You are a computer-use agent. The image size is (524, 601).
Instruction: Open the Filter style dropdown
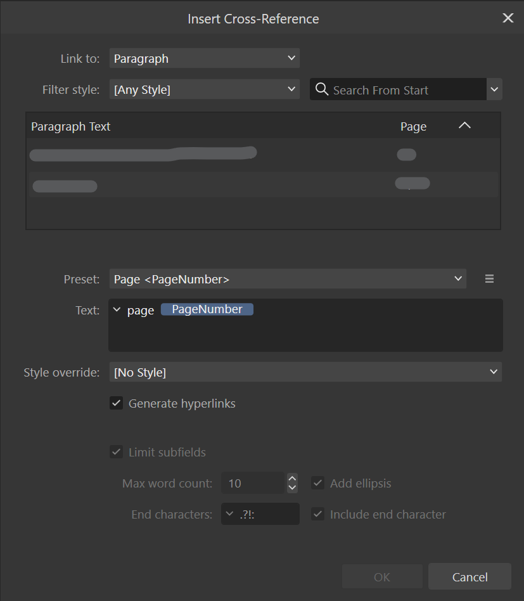204,89
